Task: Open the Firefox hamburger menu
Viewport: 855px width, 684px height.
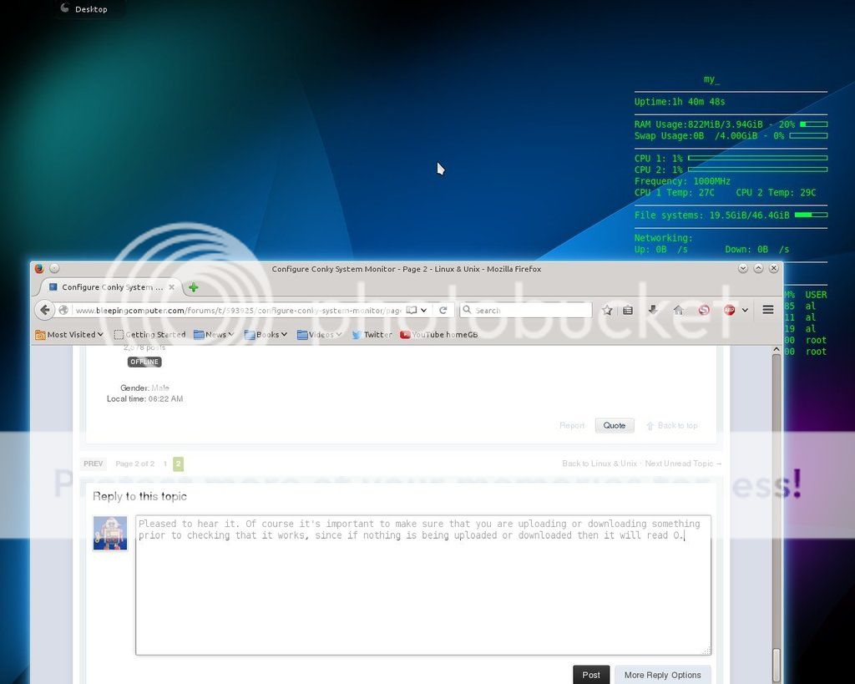Action: pyautogui.click(x=768, y=310)
